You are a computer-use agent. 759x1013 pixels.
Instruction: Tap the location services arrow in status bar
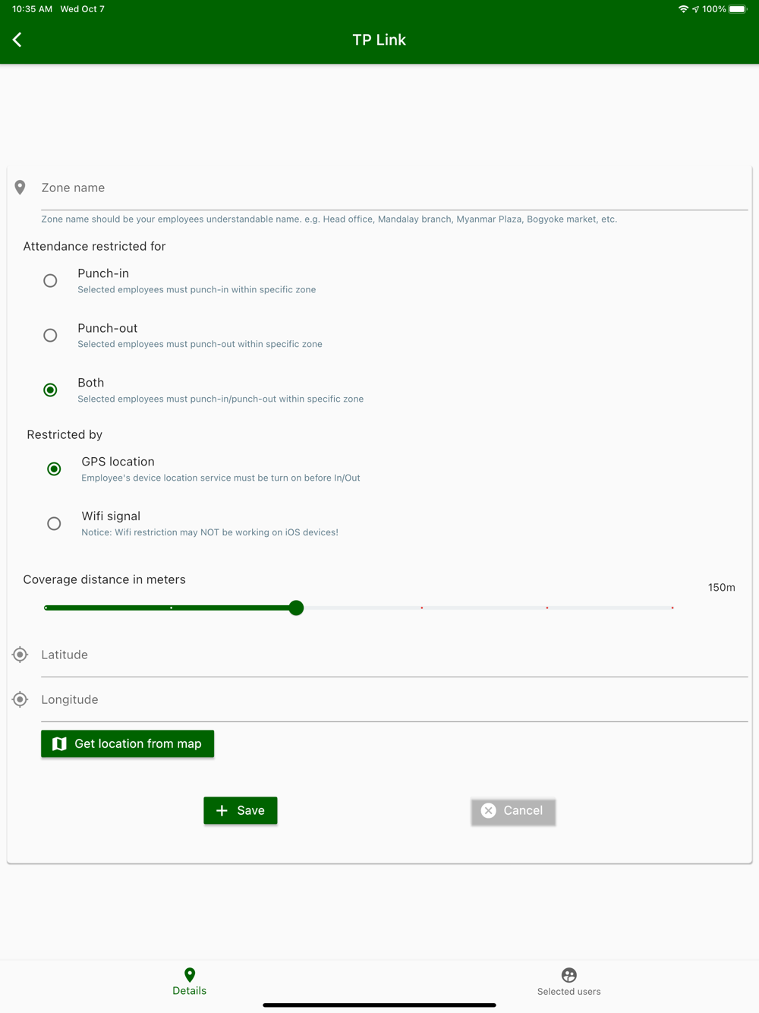(x=695, y=9)
